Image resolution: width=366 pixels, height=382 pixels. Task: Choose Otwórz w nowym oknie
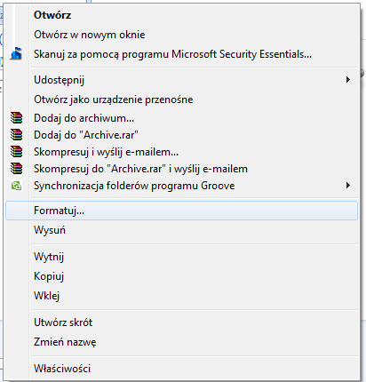(x=90, y=35)
